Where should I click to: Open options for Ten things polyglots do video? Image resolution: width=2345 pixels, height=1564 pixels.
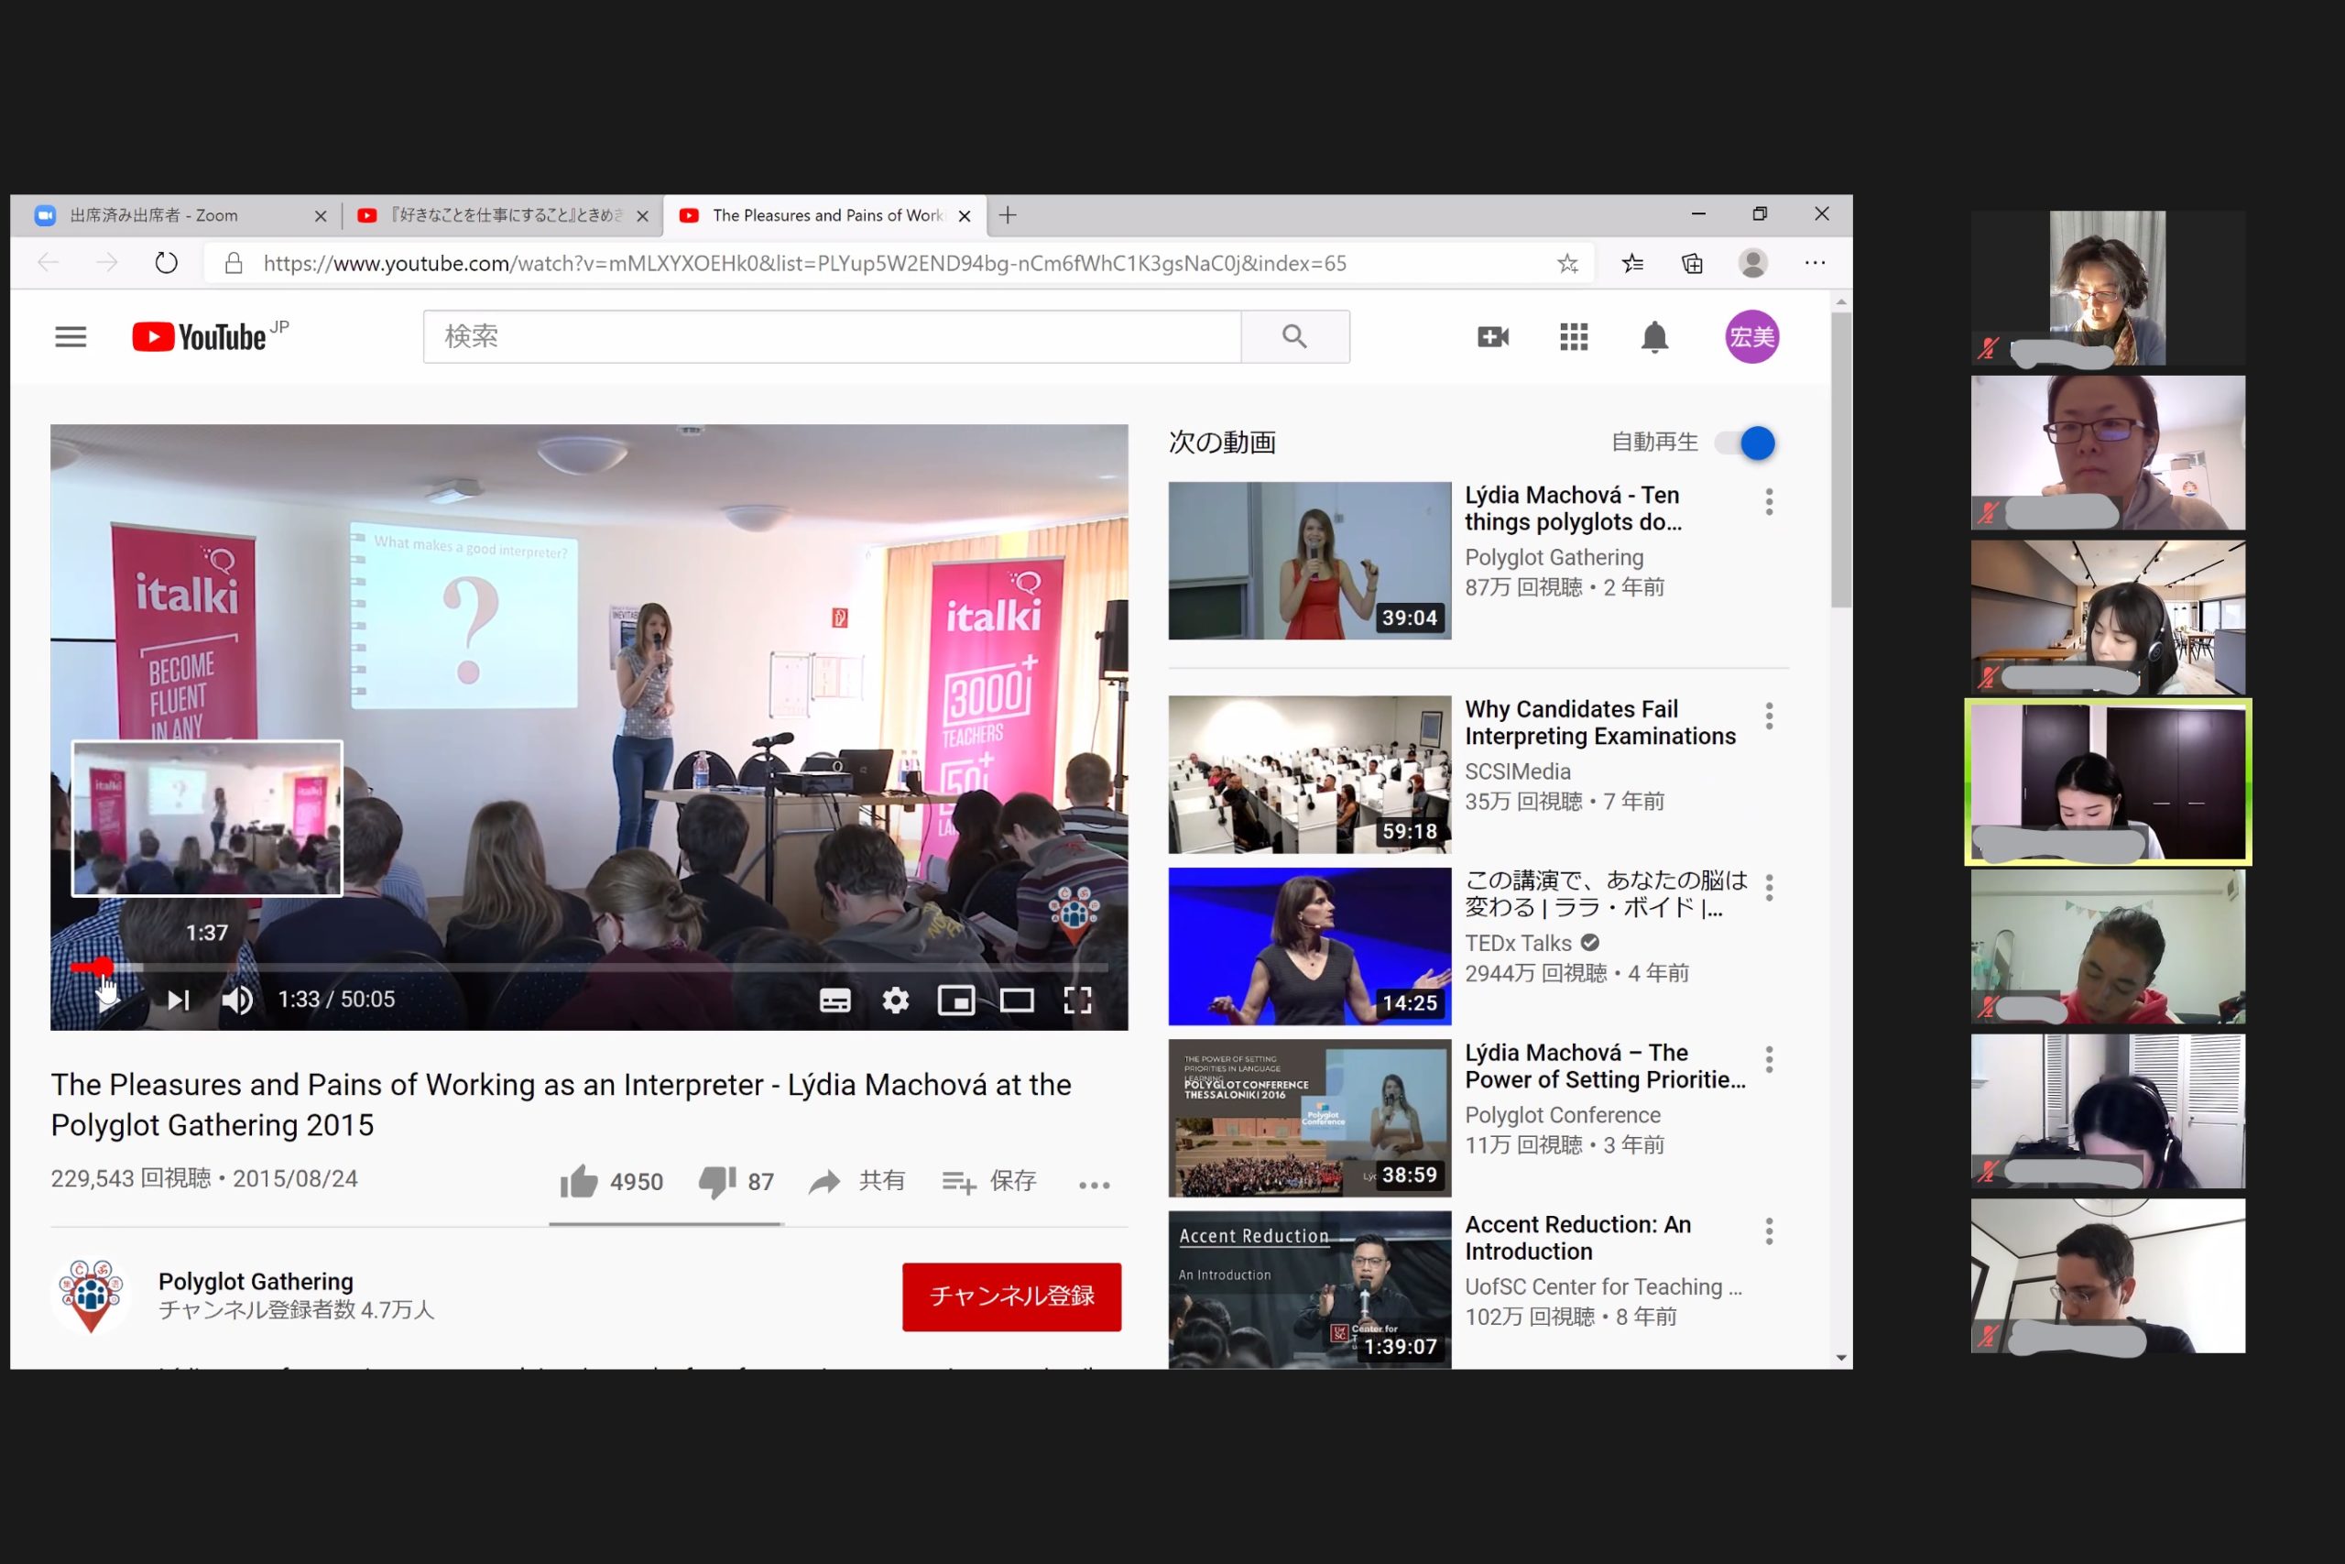click(1769, 502)
